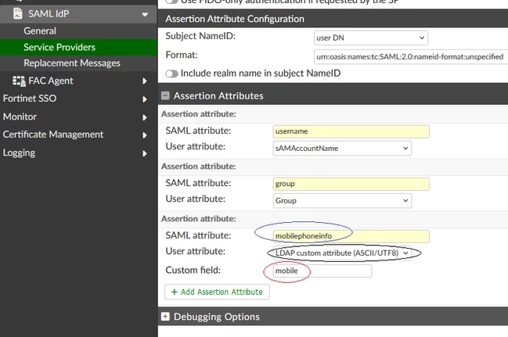This screenshot has width=508, height=337.
Task: Open the sAMAccountName user attribute dropdown
Action: pyautogui.click(x=342, y=149)
